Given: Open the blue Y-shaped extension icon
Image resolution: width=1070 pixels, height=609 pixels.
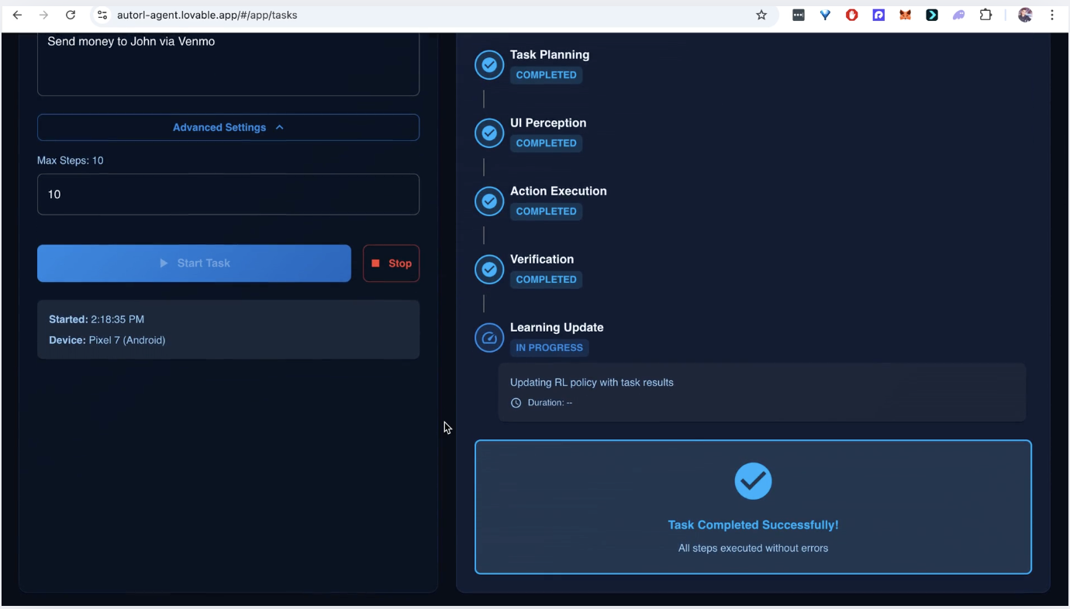Looking at the screenshot, I should click(x=825, y=15).
